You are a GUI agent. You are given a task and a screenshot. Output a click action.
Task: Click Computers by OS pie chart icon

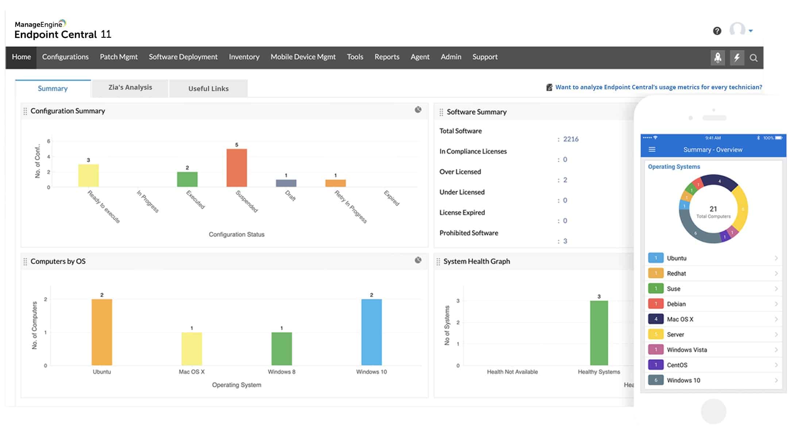pos(418,260)
